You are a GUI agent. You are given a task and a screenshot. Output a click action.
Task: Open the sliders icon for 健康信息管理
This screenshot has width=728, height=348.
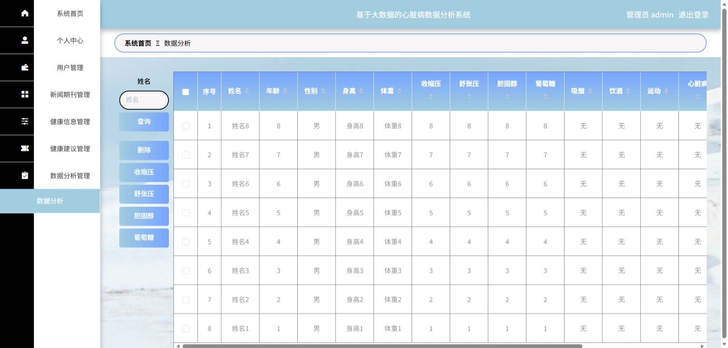coord(25,121)
